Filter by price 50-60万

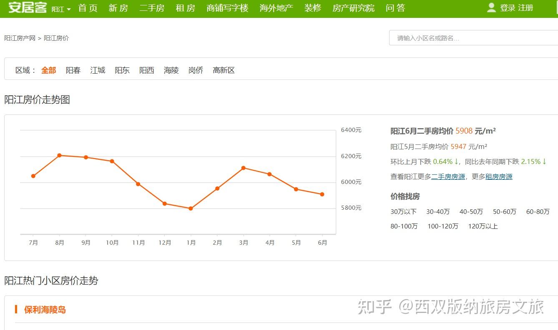point(505,211)
